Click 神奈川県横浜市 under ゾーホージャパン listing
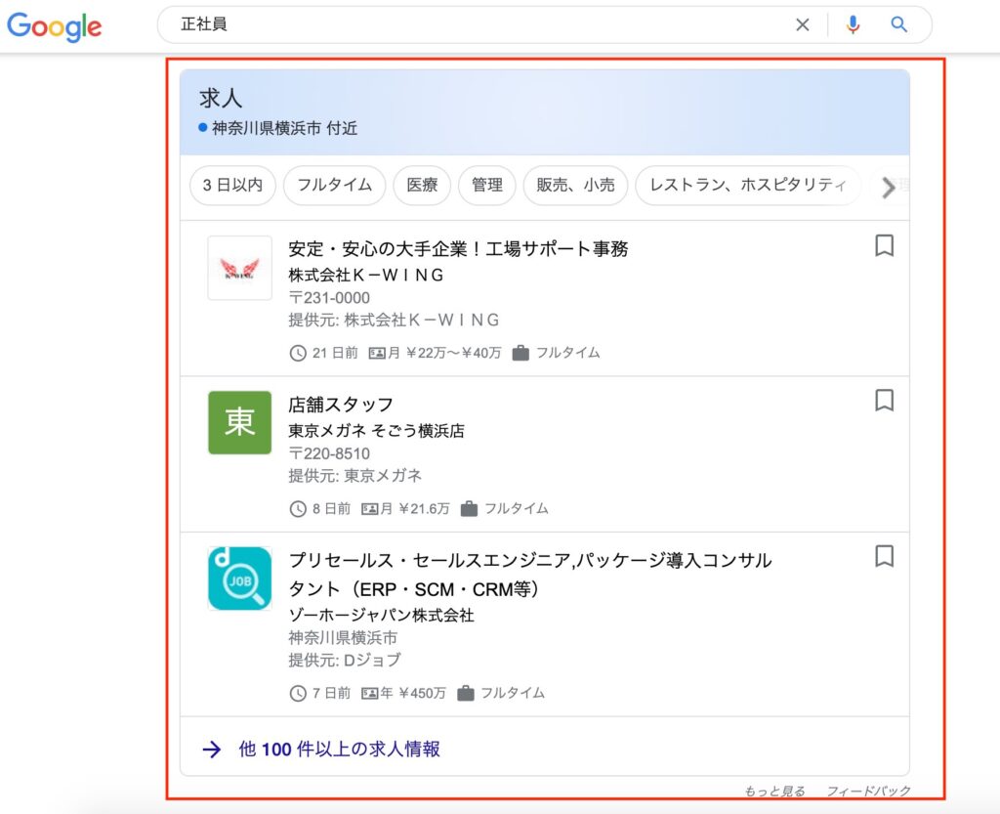Screen dimensions: 1000x814 pyautogui.click(x=343, y=637)
